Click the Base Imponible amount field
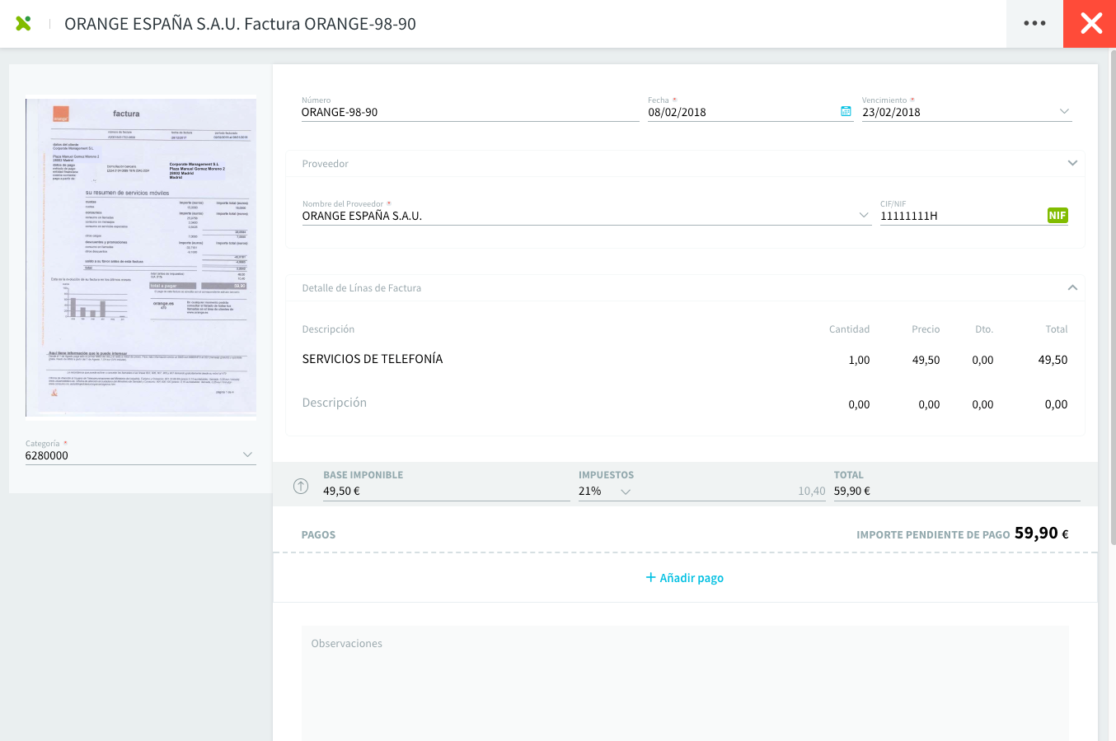Screen dimensions: 1116x741 click(371, 489)
